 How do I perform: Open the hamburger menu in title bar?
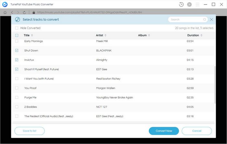click(197, 5)
